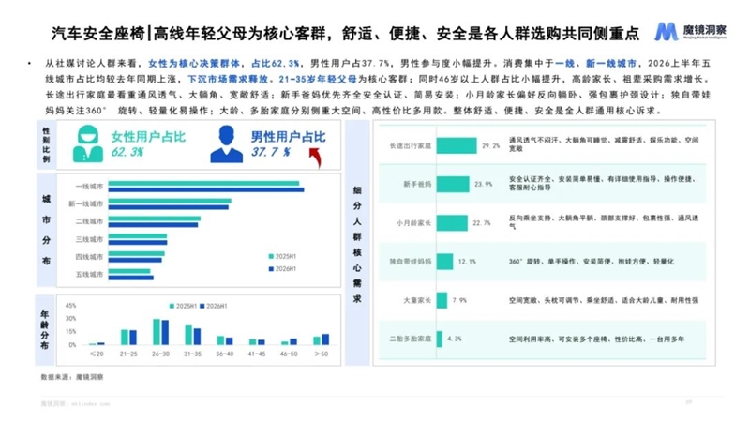Viewport: 749px width, 422px height.
Task: Click the 性别比例 section header
Action: point(46,144)
